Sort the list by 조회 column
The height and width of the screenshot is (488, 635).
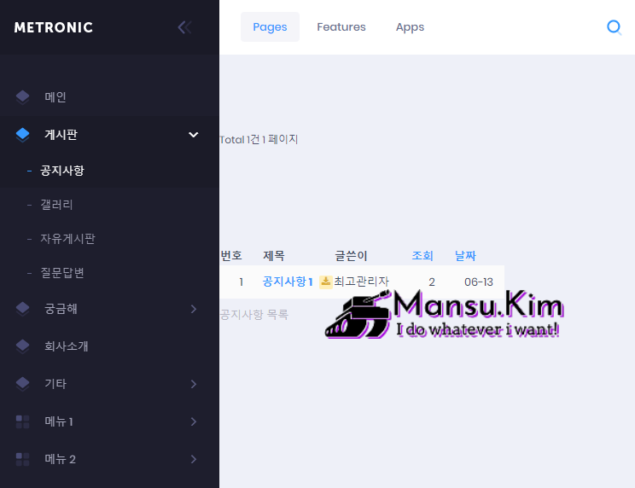coord(422,256)
